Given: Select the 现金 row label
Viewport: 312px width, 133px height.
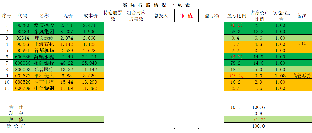Looking at the screenshot, I should pyautogui.click(x=16, y=113).
